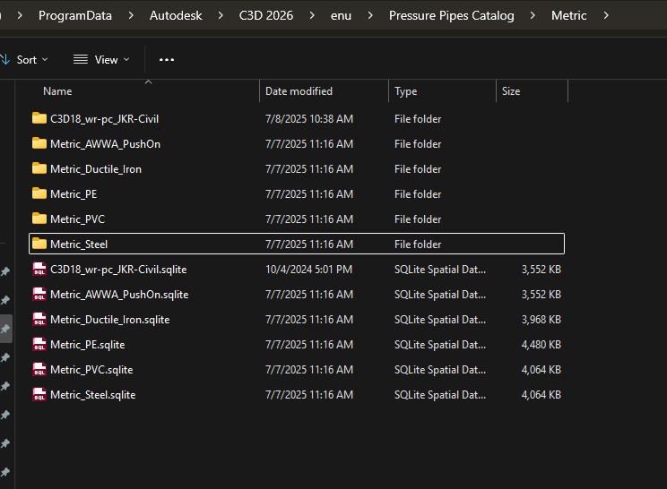
Task: Expand chevron after enu in breadcrumb
Action: click(x=370, y=15)
